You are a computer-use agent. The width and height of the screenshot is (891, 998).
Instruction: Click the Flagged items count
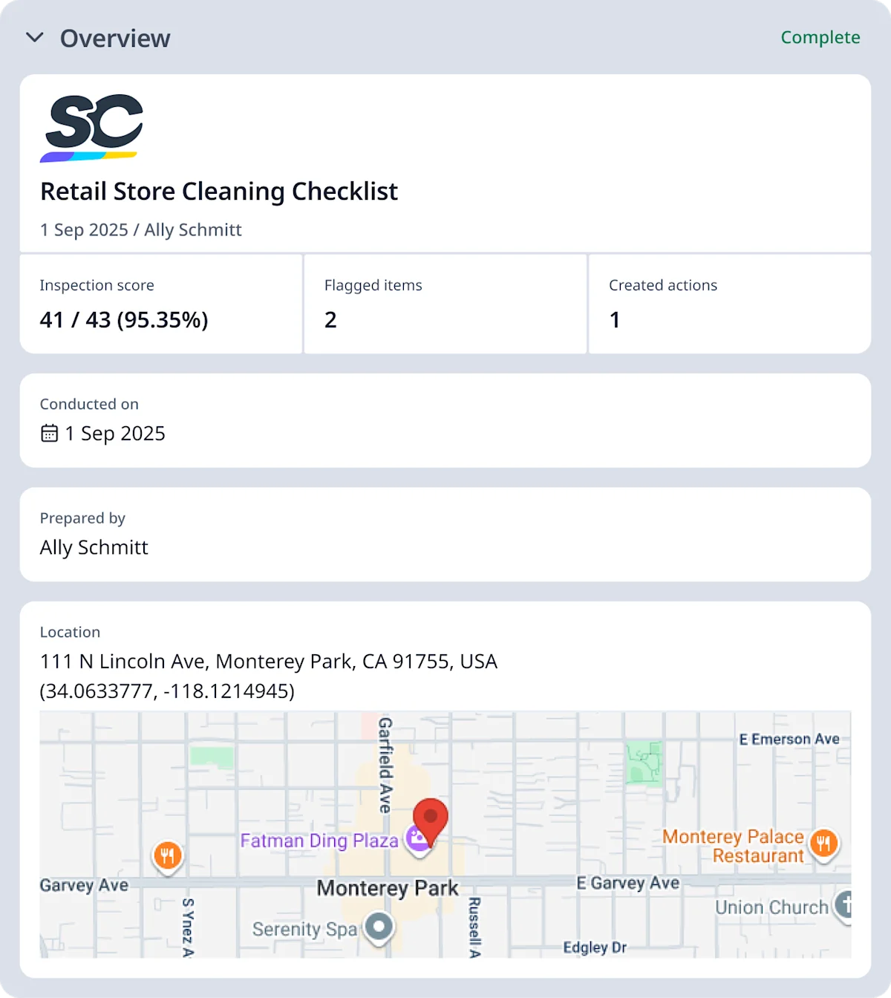330,319
